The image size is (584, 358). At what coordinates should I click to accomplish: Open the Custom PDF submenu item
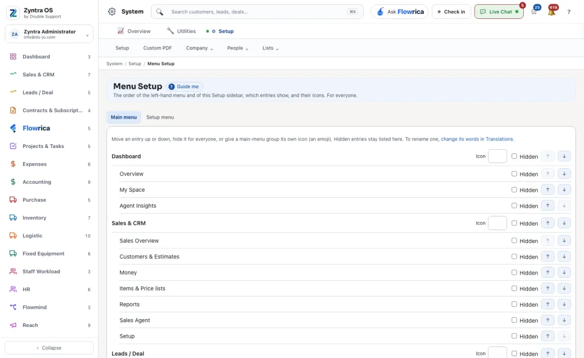coord(158,48)
